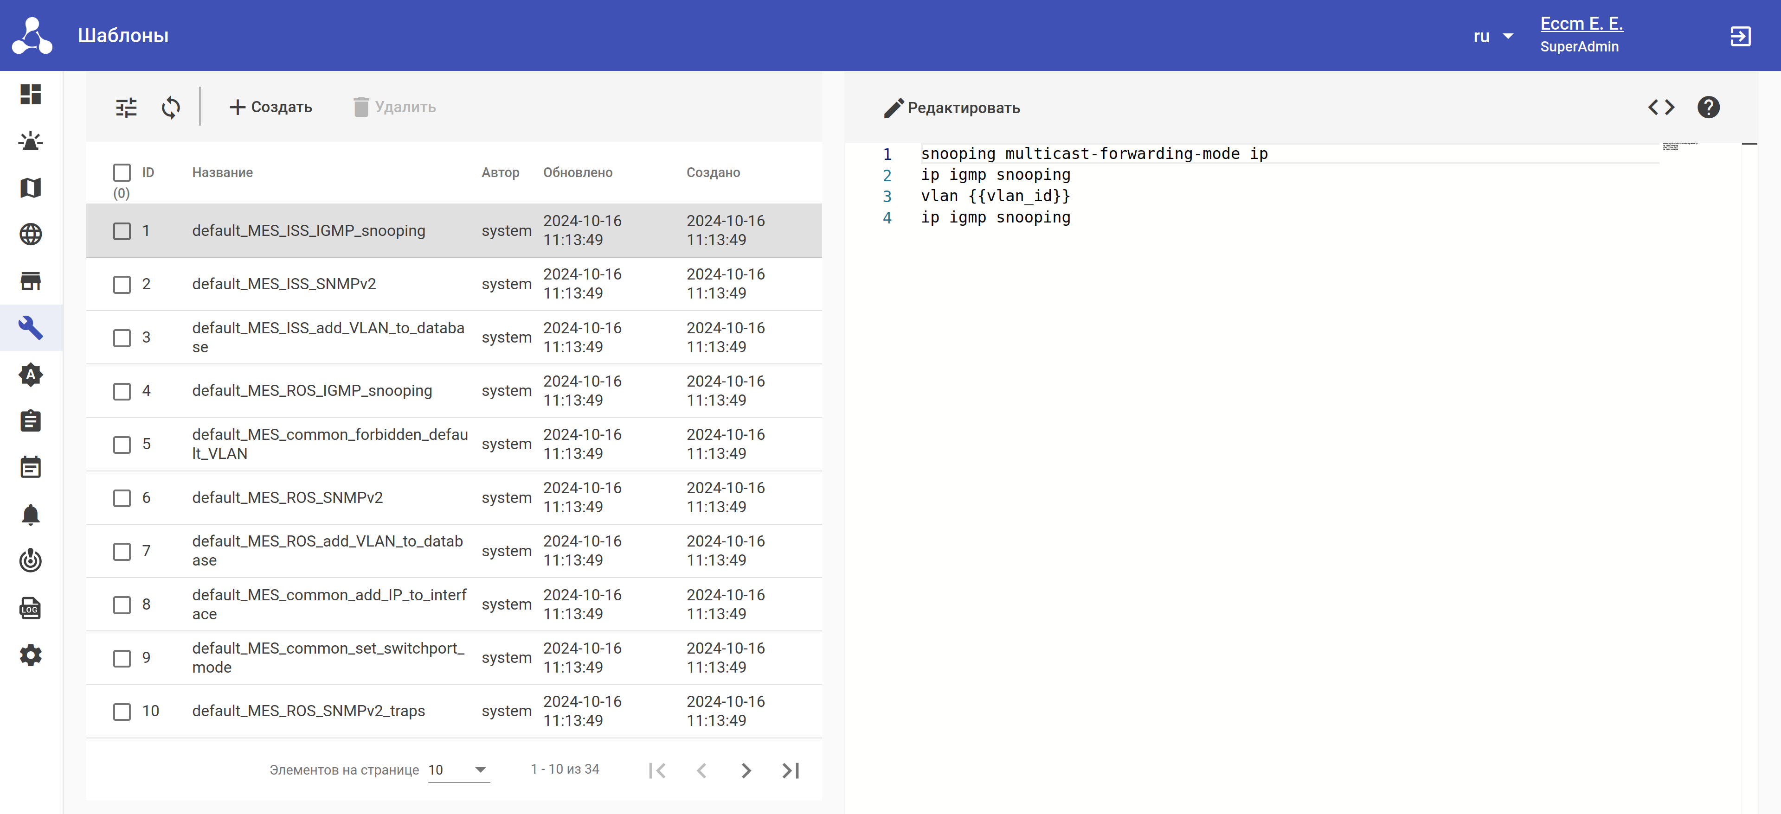The width and height of the screenshot is (1781, 814).
Task: Open the Eccm E. E. profile link
Action: (x=1581, y=24)
